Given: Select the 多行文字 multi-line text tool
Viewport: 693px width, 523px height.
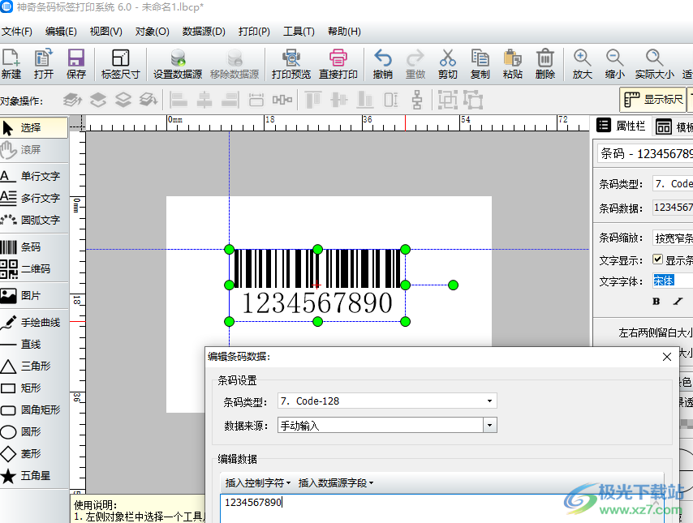Looking at the screenshot, I should coord(34,198).
